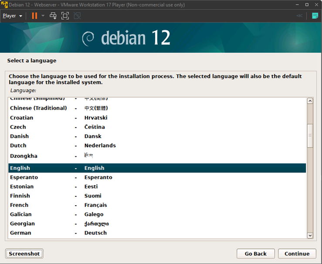Enter full screen mode icon
The image size is (322, 264).
[65, 16]
